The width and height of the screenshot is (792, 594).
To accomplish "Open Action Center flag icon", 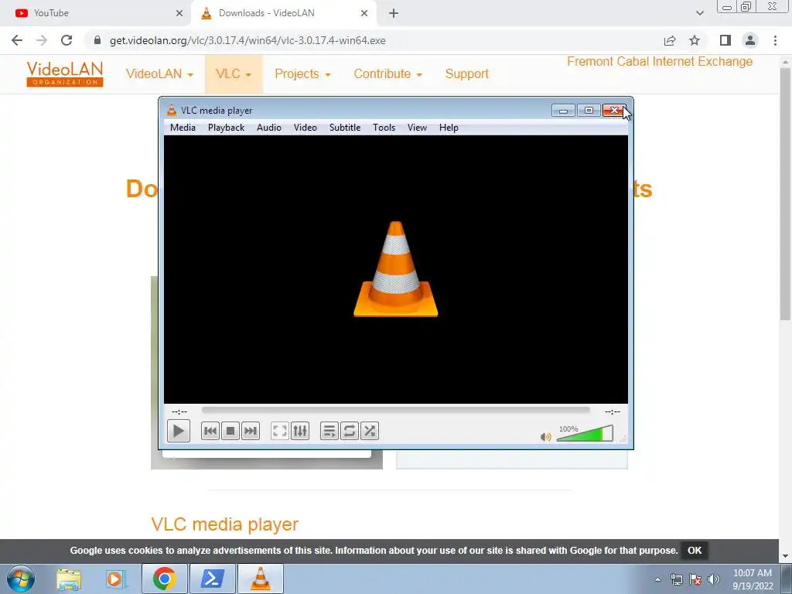I will click(695, 579).
